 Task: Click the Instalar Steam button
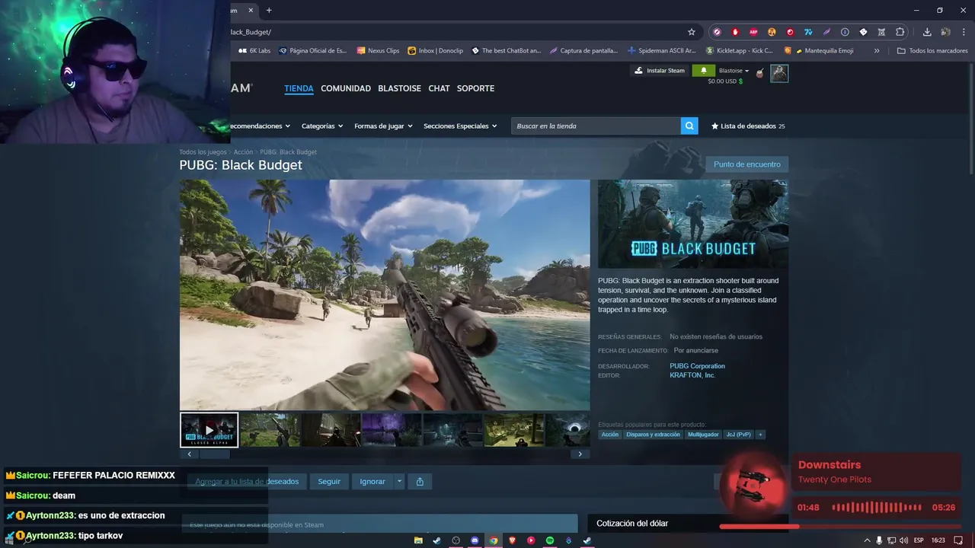coord(660,71)
